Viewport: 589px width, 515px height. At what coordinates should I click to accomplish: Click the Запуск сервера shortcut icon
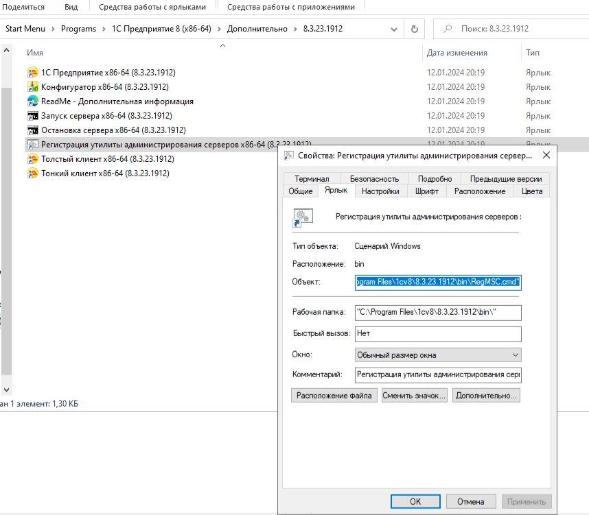pos(33,116)
